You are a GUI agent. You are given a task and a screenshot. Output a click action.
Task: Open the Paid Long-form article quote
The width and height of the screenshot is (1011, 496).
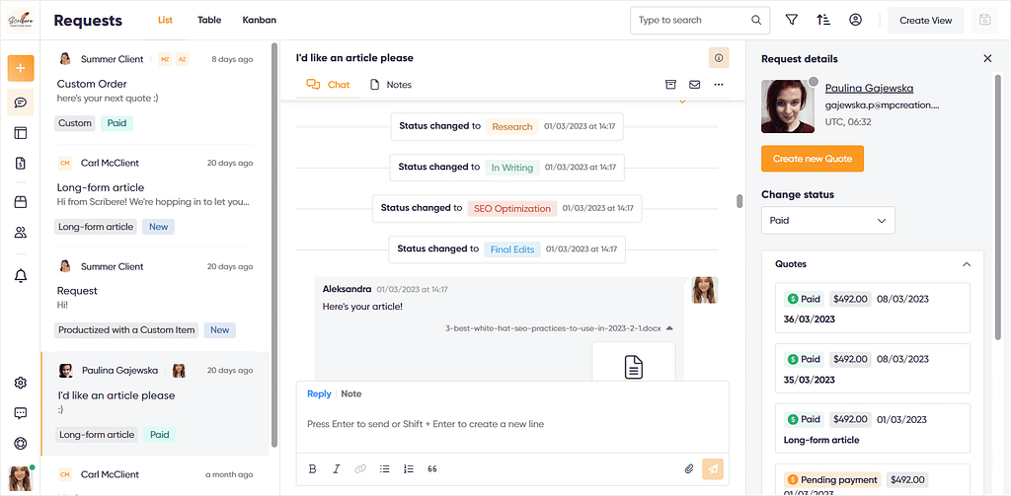point(873,428)
